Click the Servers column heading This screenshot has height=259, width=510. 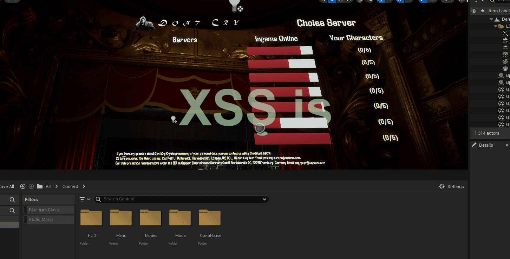pyautogui.click(x=185, y=40)
